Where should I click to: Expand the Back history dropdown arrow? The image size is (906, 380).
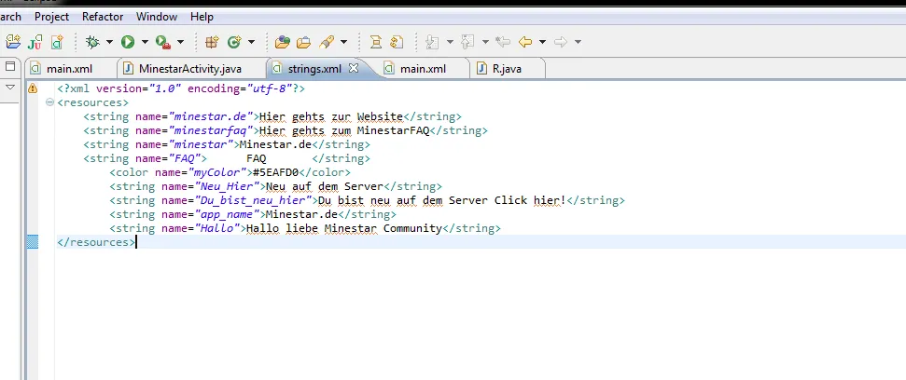(x=542, y=42)
